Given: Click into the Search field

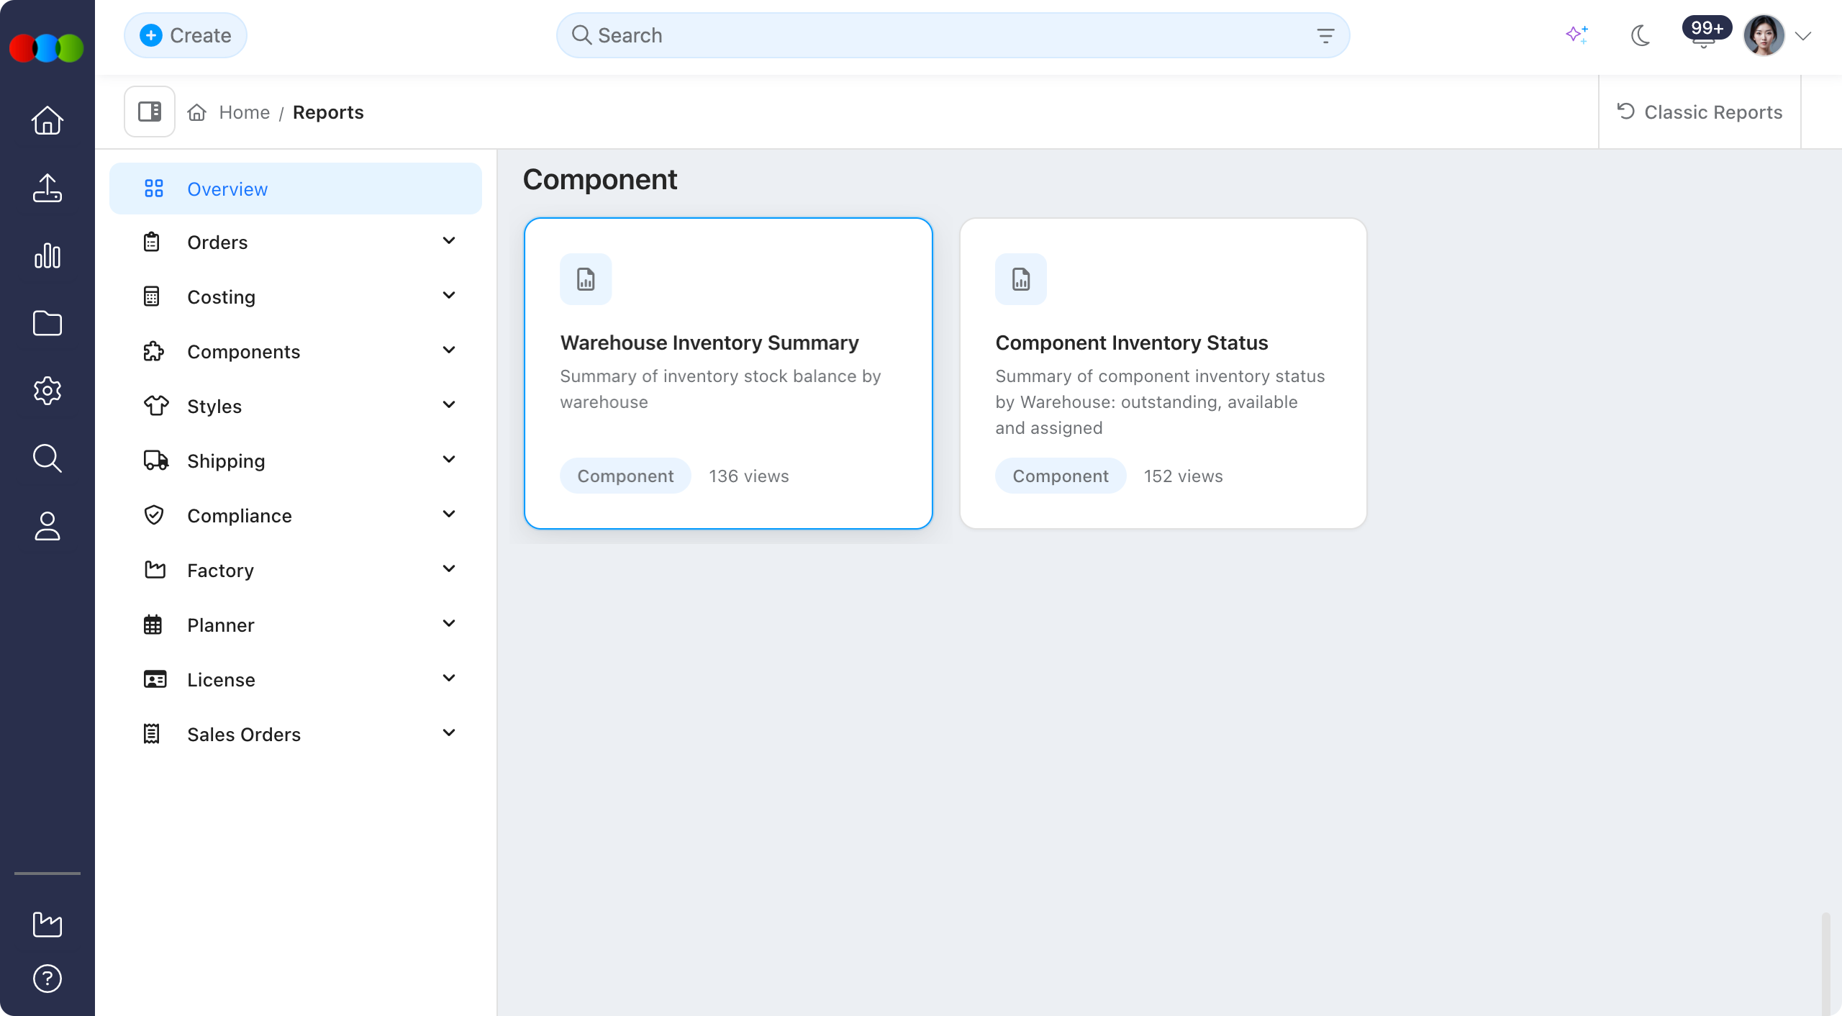Looking at the screenshot, I should [x=953, y=35].
